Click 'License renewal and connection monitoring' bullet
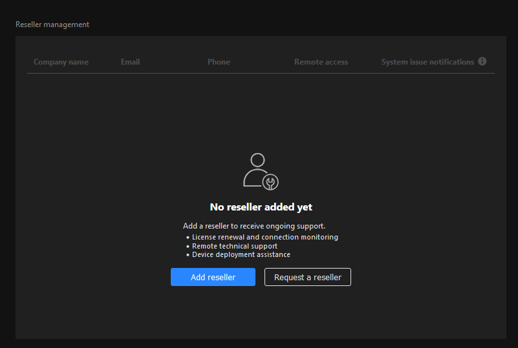The height and width of the screenshot is (348, 518). [265, 237]
